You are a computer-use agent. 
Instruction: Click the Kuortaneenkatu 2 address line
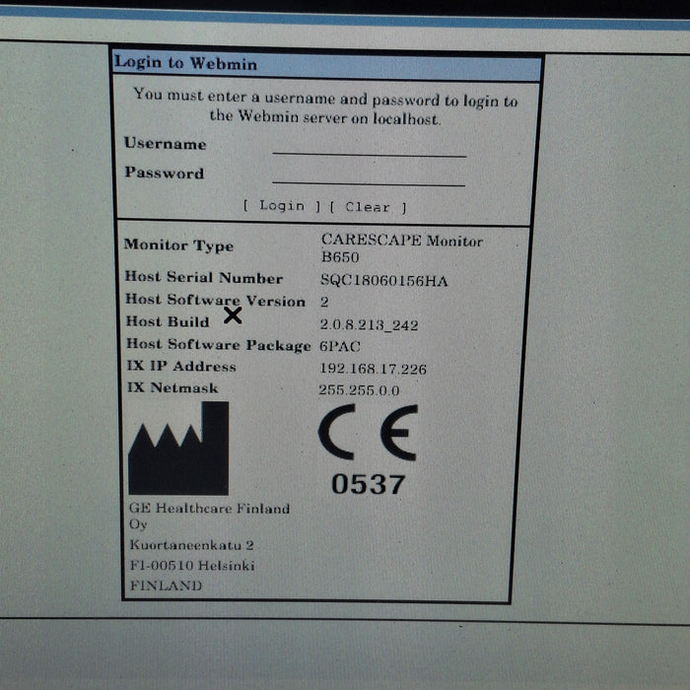point(192,545)
